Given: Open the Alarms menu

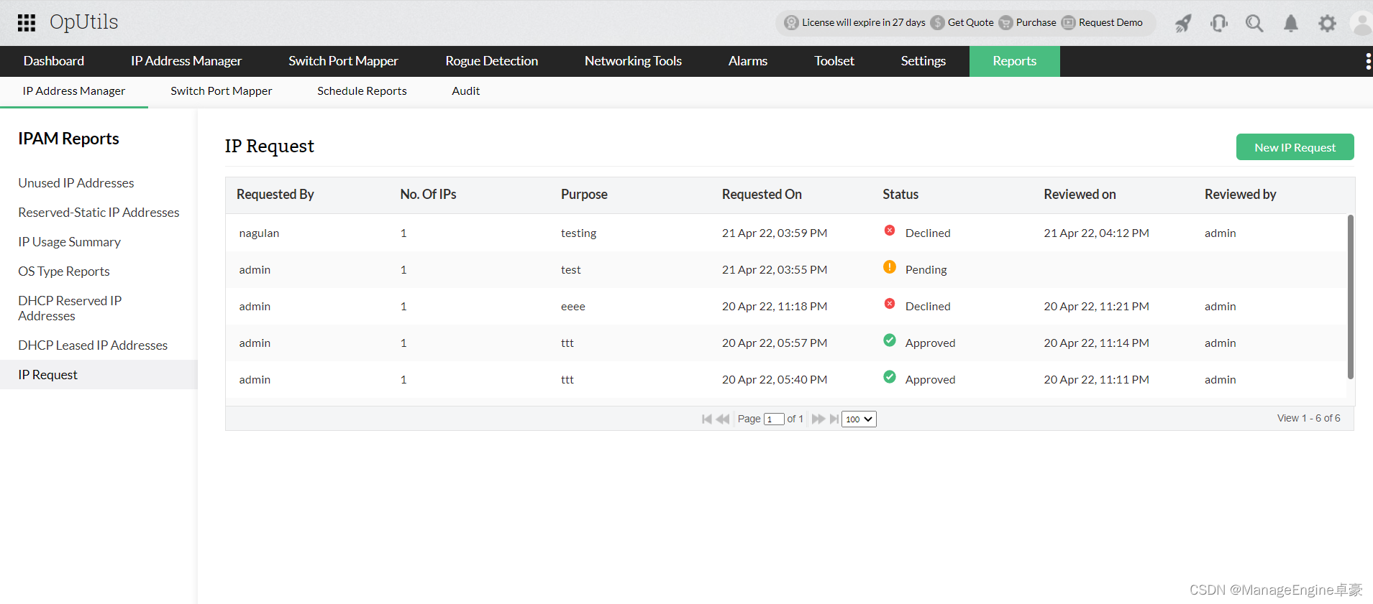Looking at the screenshot, I should tap(748, 61).
